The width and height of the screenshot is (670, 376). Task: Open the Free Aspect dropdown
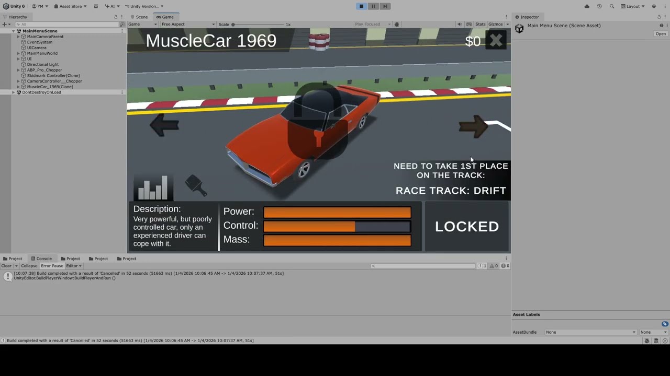point(188,25)
